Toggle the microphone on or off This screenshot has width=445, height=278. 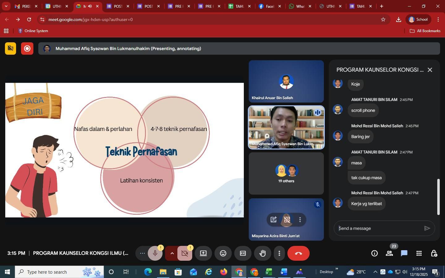[155, 253]
